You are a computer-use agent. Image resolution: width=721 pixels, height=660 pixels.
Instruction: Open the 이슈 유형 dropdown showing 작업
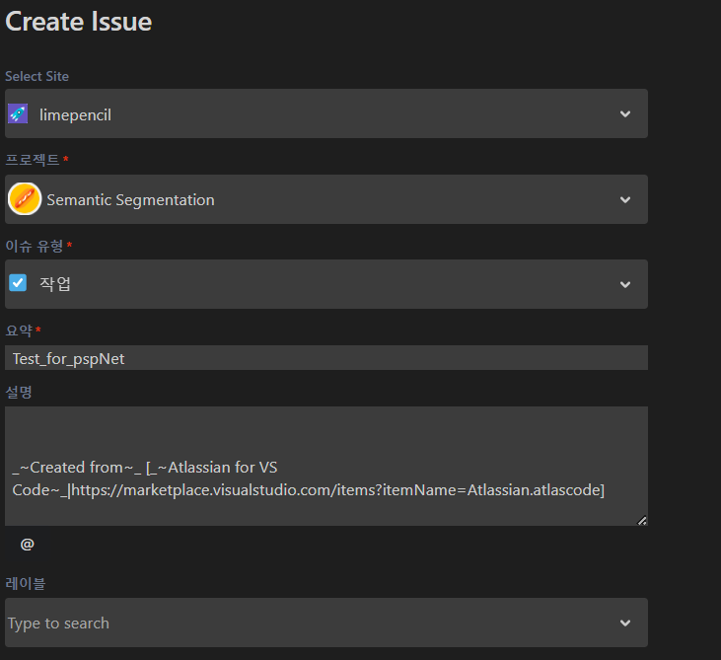(326, 284)
